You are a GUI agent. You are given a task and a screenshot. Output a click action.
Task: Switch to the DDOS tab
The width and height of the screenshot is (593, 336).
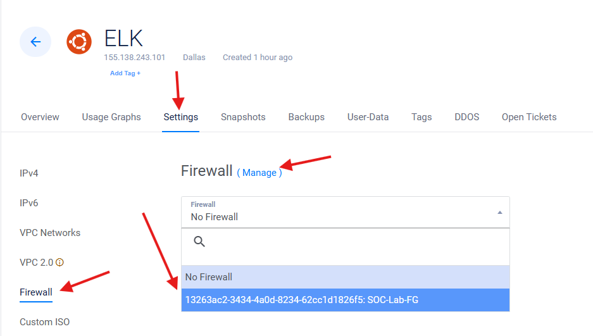[x=466, y=117]
